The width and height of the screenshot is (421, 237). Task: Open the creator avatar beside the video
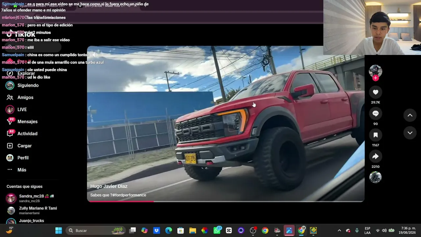pyautogui.click(x=375, y=71)
